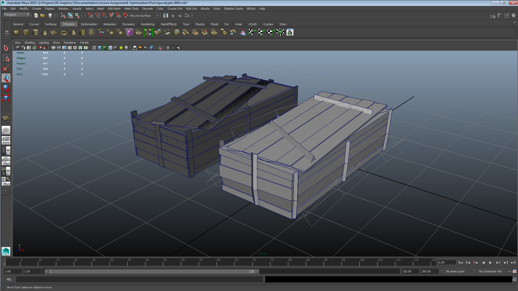Click the Paint Selection tool icon

[6, 68]
